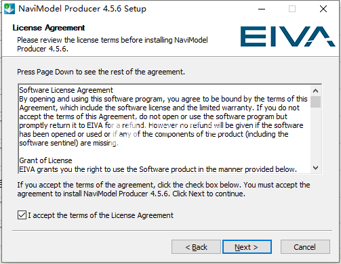
Task: Continue installation with the 'Next >' button
Action: click(247, 247)
